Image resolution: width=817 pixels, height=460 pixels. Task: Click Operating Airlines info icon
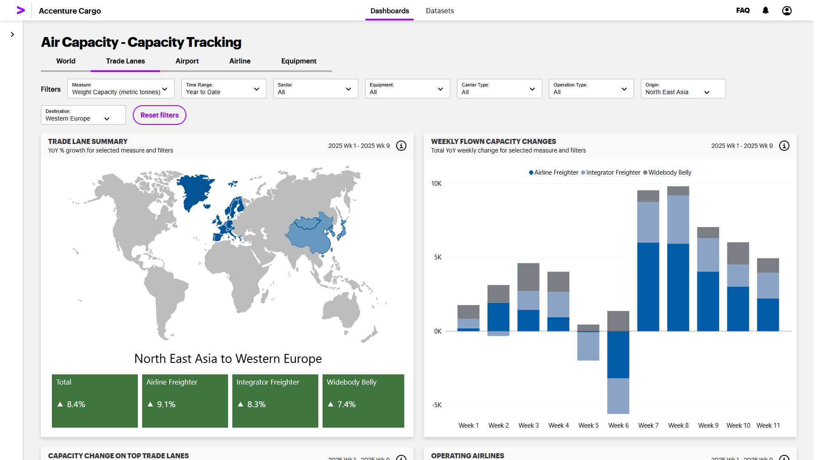784,457
